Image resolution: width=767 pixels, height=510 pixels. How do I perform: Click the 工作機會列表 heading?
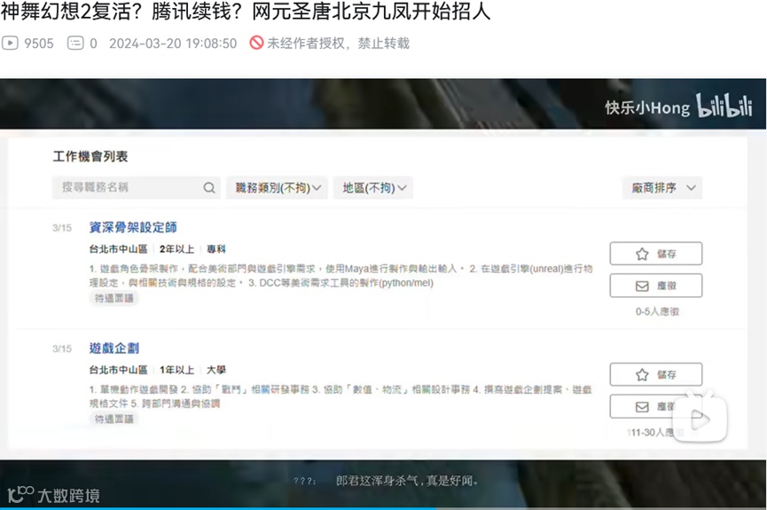point(90,157)
